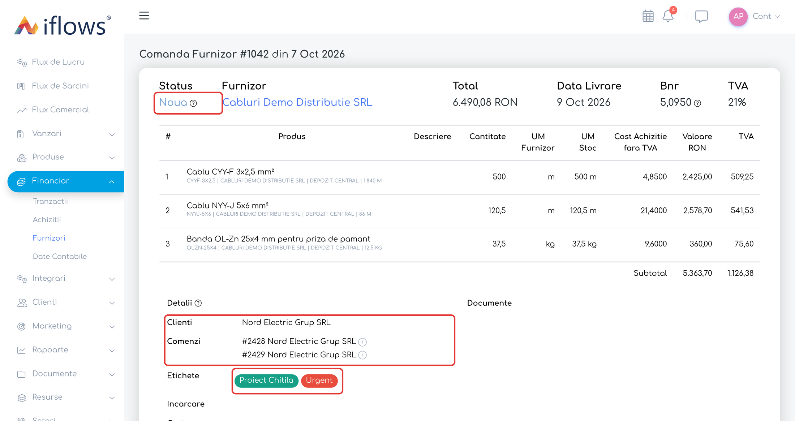This screenshot has width=795, height=421.
Task: Open the Cont account dropdown
Action: point(766,16)
